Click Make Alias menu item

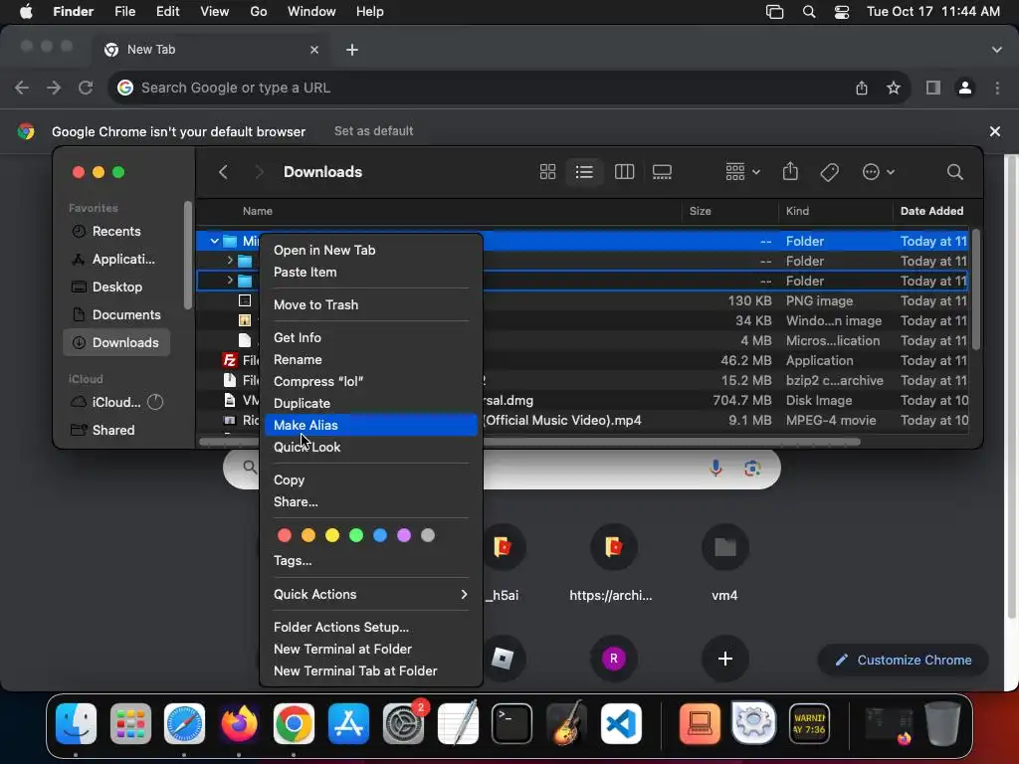[x=370, y=425]
